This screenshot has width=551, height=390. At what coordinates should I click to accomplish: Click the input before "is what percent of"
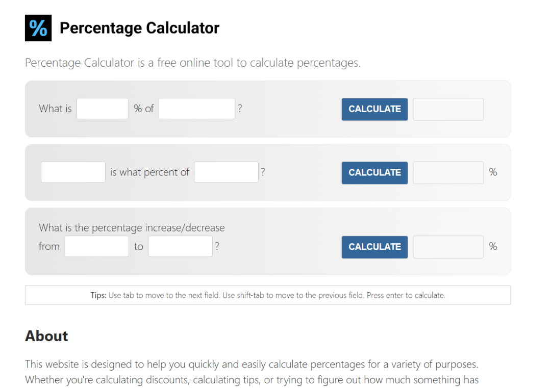[x=73, y=172]
